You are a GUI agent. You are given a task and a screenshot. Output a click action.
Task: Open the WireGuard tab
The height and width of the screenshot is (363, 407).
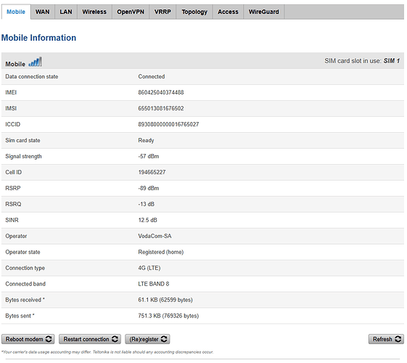264,12
